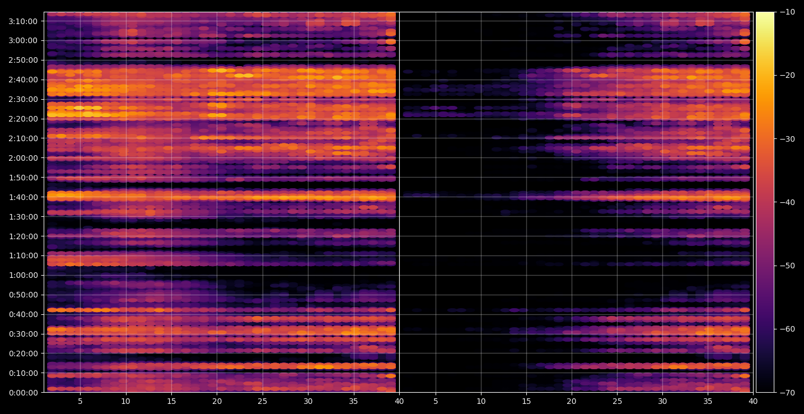This screenshot has height=414, width=804.
Task: Click x-axis tick 10 of left heatmap
Action: click(x=125, y=402)
